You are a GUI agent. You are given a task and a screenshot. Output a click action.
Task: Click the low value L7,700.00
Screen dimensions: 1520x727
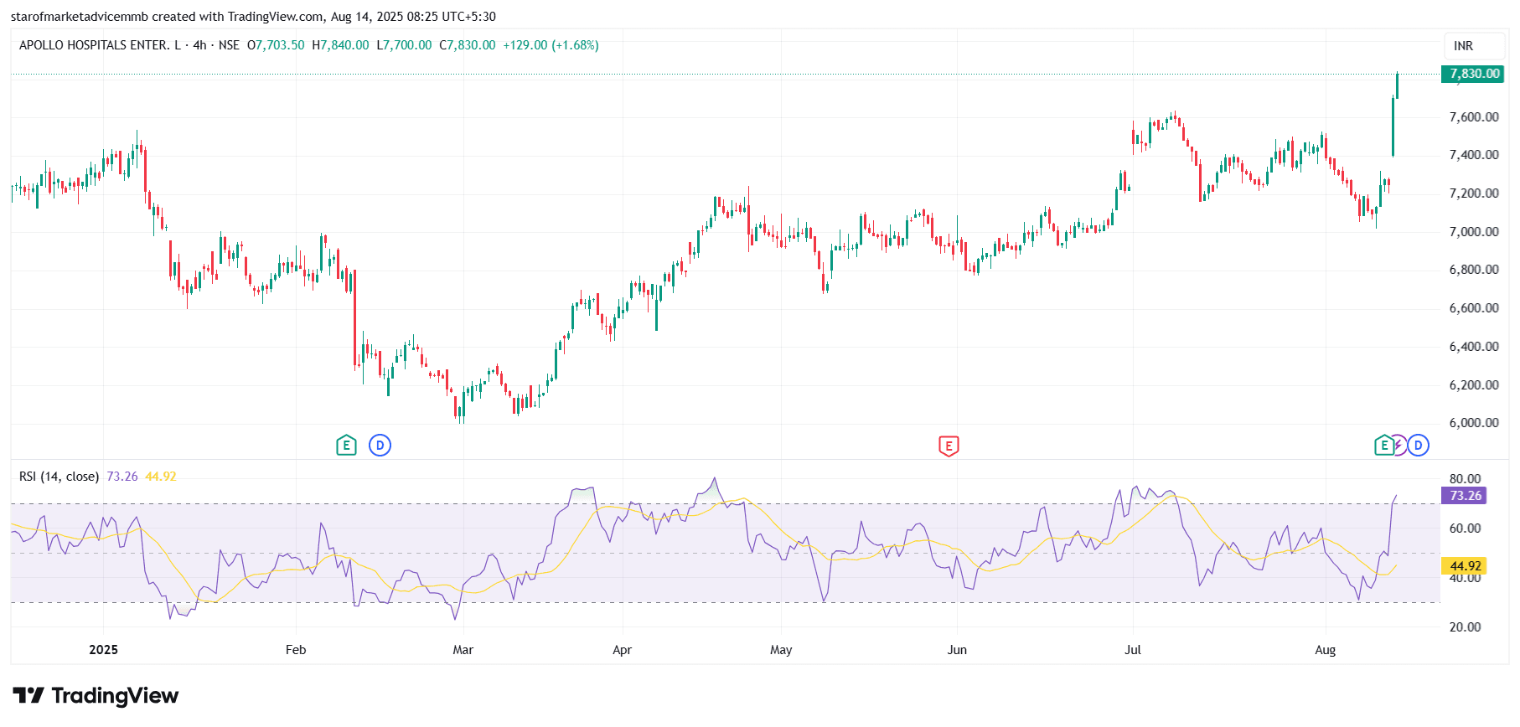404,45
